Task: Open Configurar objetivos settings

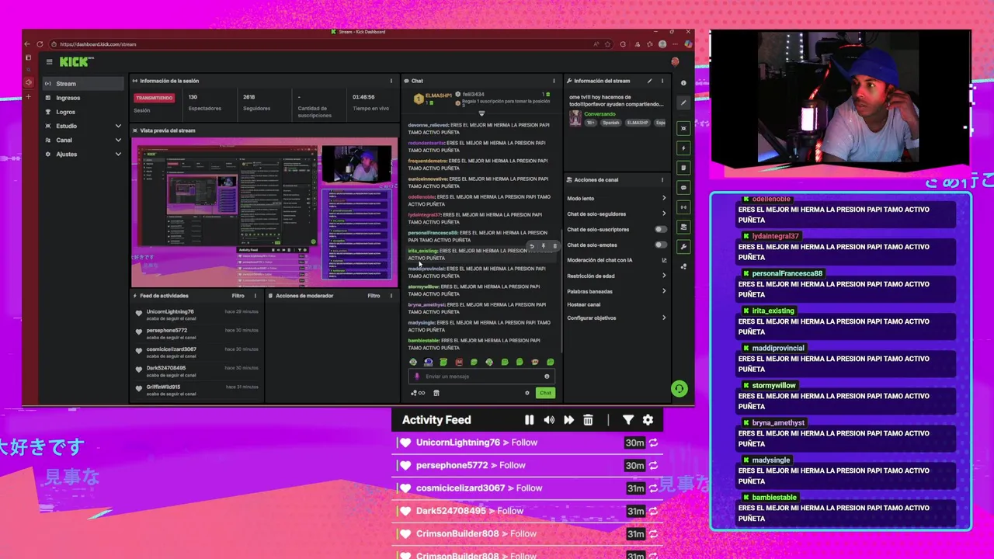Action: pos(617,318)
